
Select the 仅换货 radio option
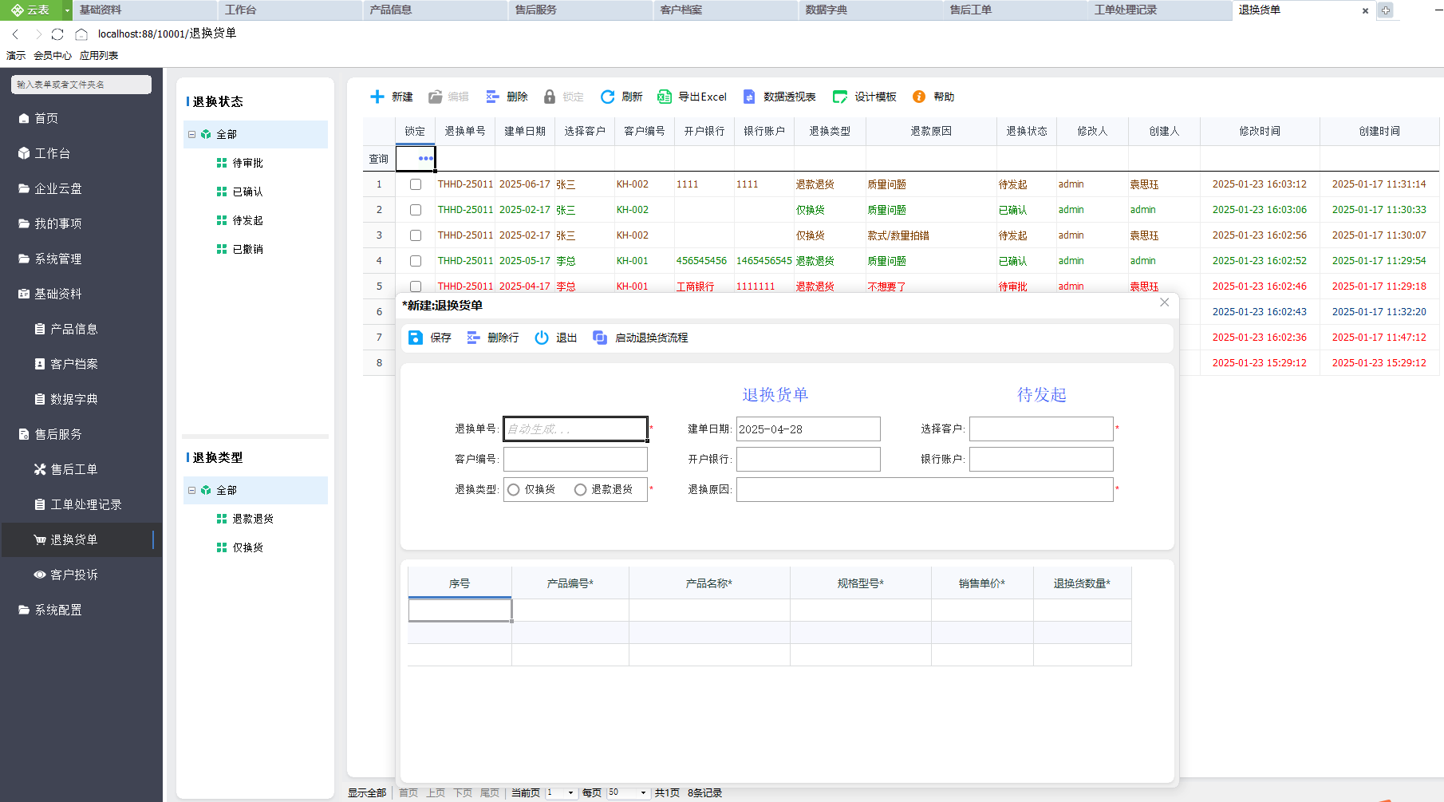(514, 490)
